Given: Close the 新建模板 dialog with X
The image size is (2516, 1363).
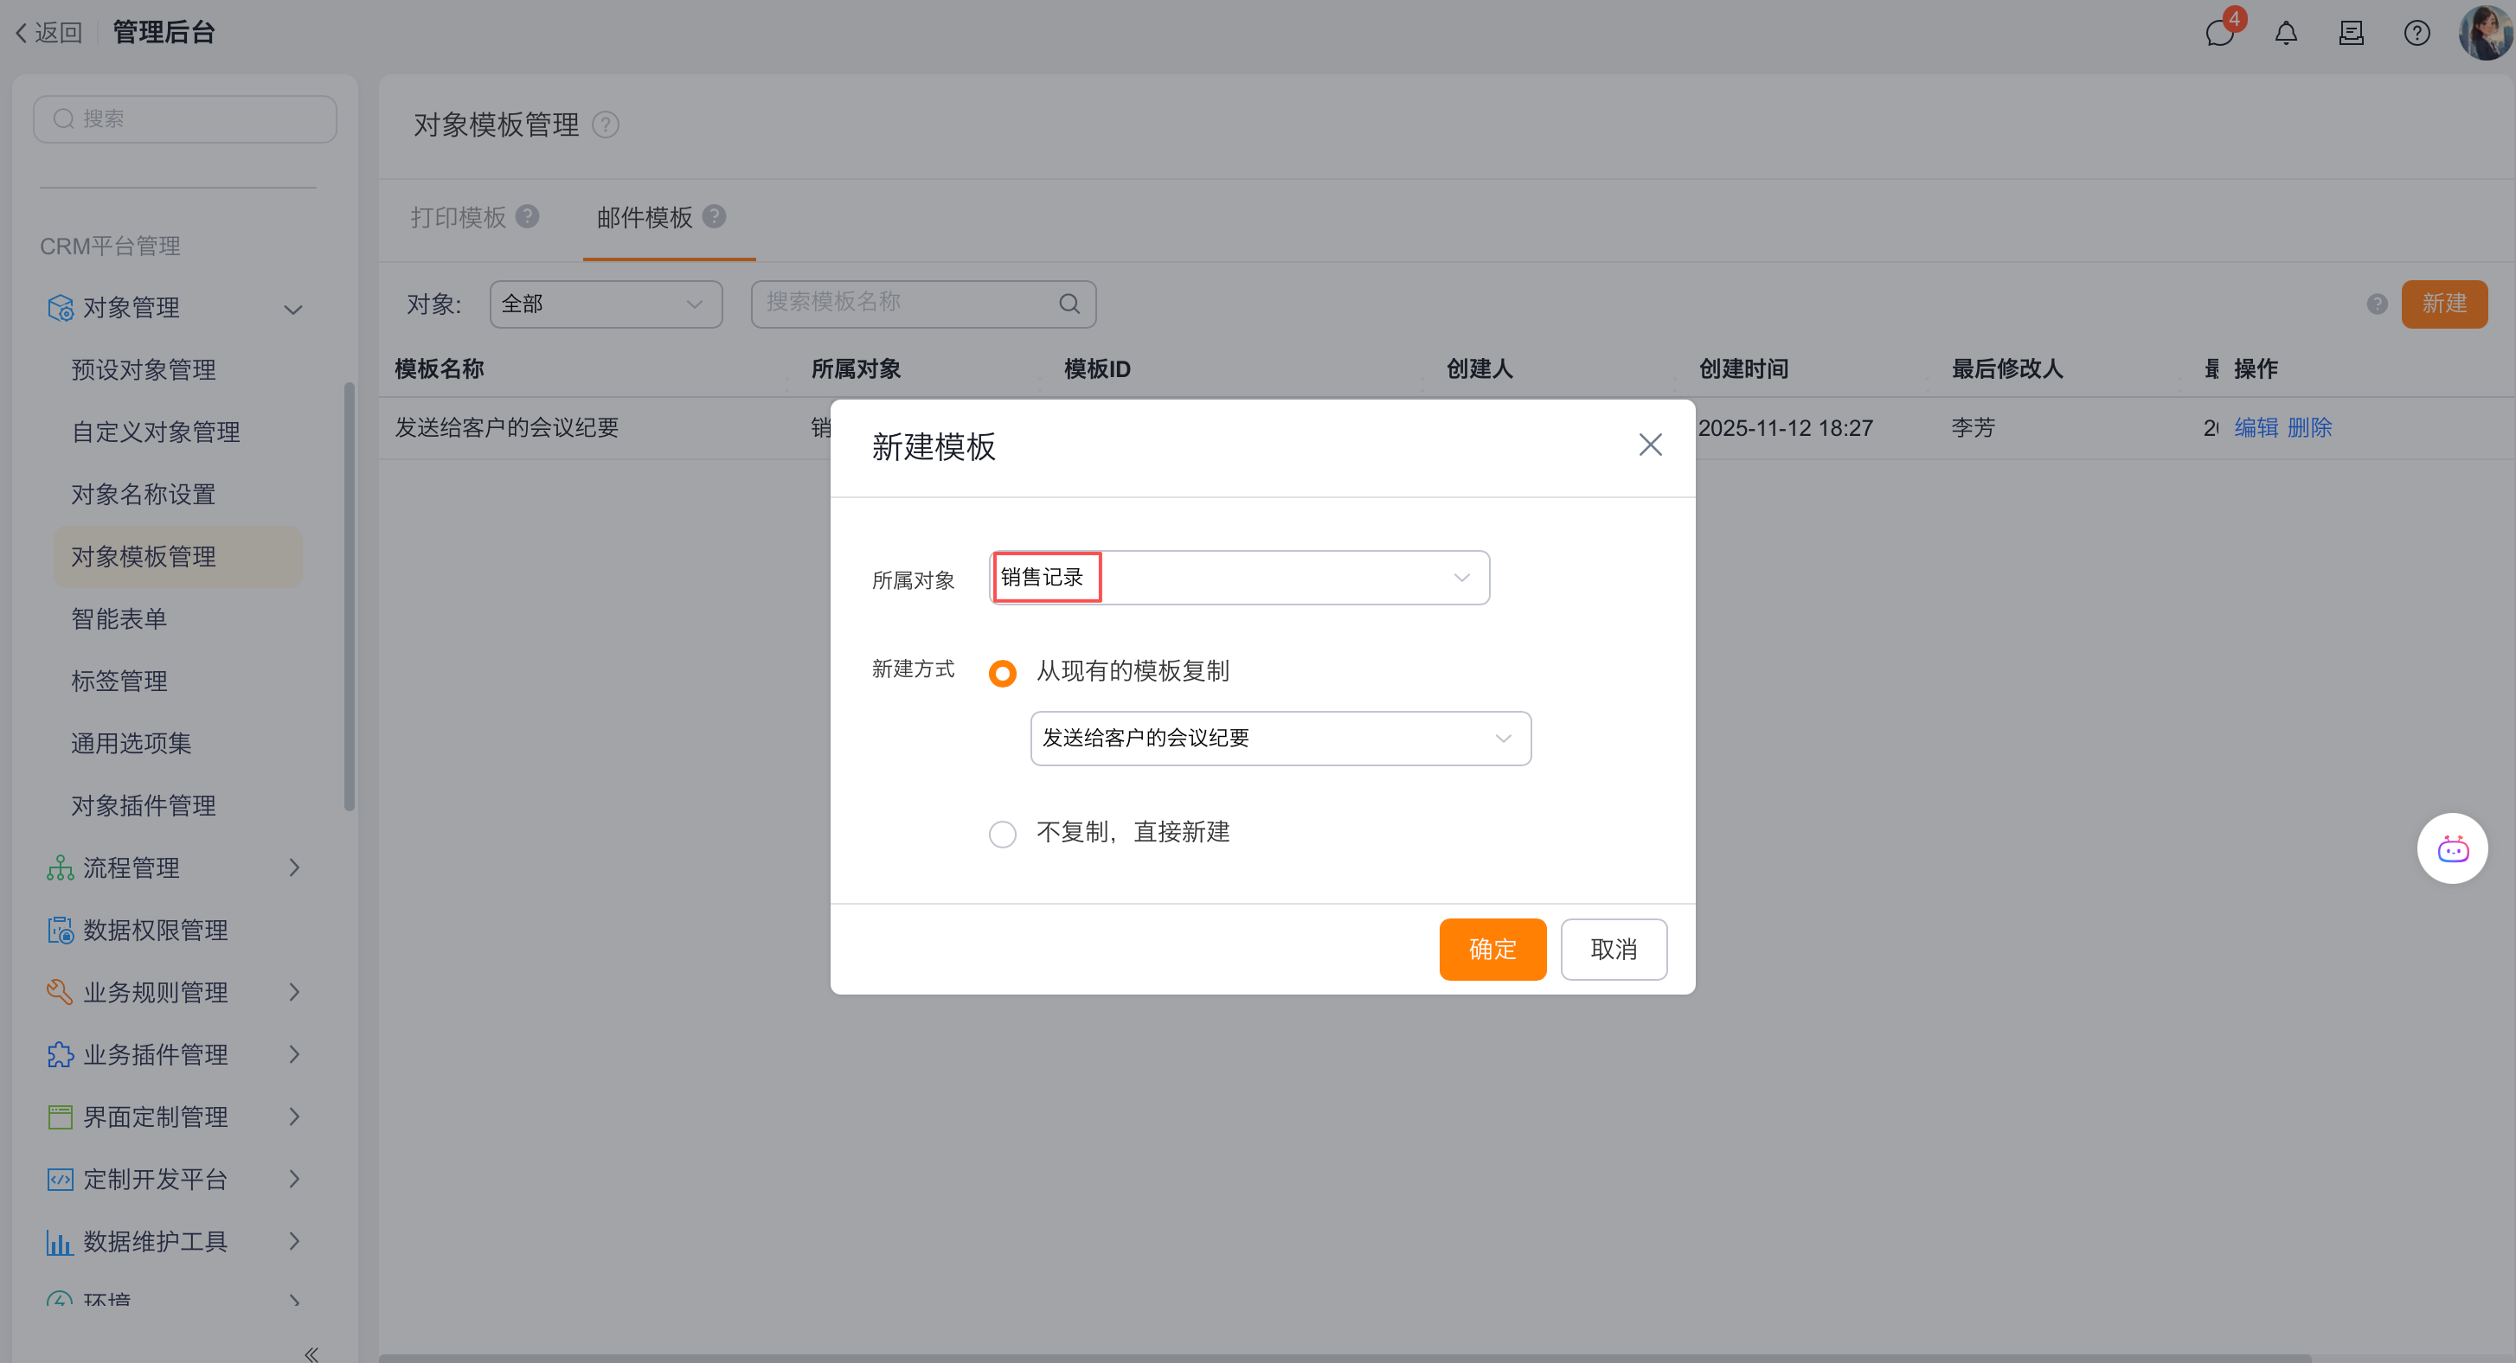Looking at the screenshot, I should point(1650,445).
